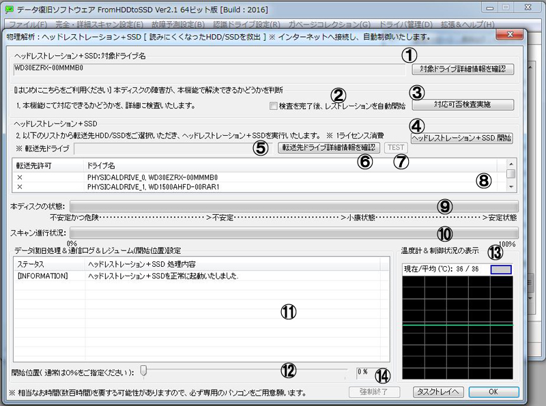Image resolution: width=546 pixels, height=406 pixels.
Task: Click the 開始位置 slider handle
Action: 143,371
